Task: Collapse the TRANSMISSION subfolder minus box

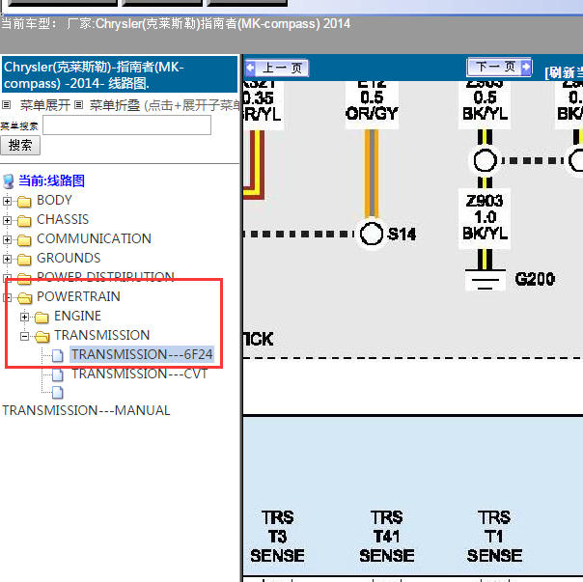Action: tap(24, 336)
